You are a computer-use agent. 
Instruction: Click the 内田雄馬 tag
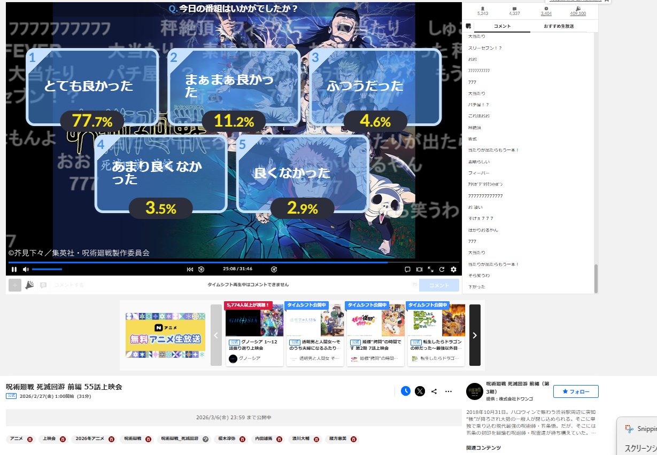pyautogui.click(x=264, y=438)
